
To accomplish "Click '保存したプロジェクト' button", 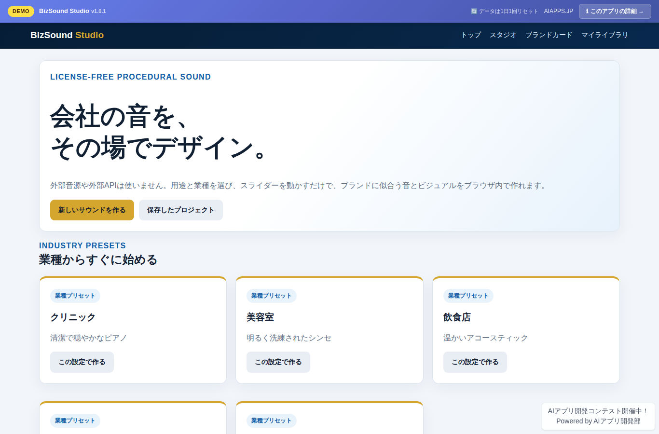I will coord(181,210).
